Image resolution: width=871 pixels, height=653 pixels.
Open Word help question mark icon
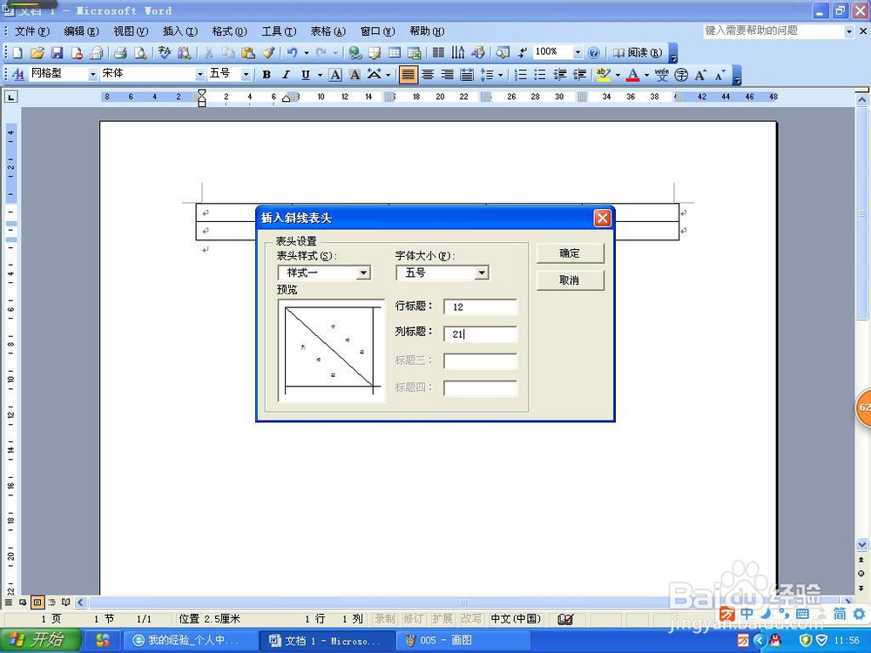point(594,53)
